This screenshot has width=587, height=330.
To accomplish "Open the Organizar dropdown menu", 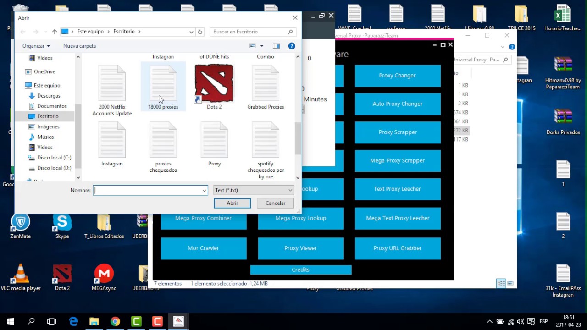I will [x=36, y=46].
